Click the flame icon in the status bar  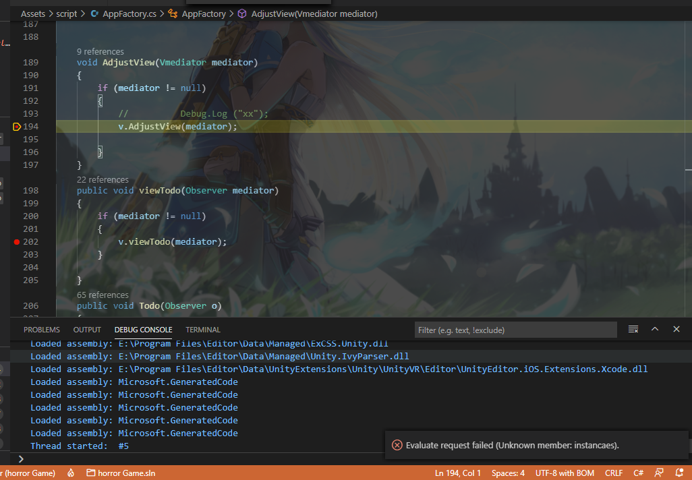[x=71, y=473]
